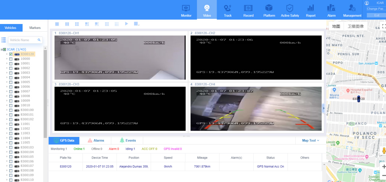Switch to the Markers tab
This screenshot has height=182, width=386.
click(35, 28)
